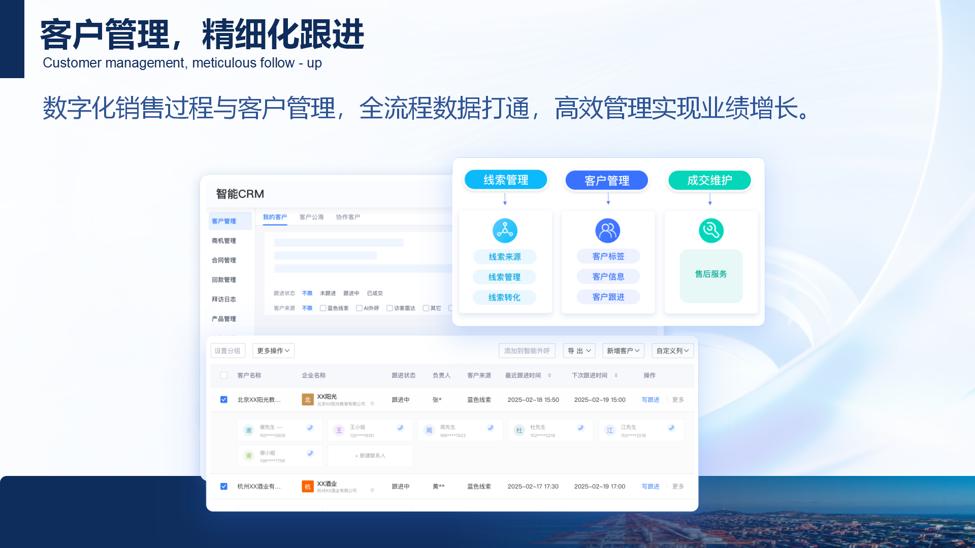This screenshot has width=975, height=548.
Task: Uncheck the 北京XX阳光教 row checkbox
Action: [224, 400]
